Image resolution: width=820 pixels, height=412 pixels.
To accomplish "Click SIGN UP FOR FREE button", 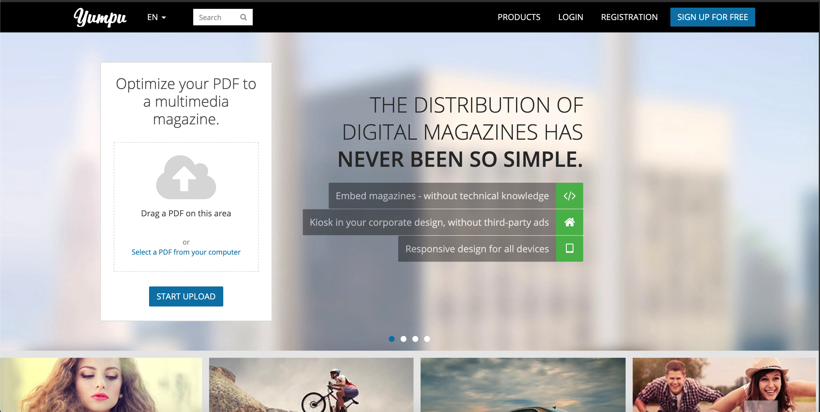I will pos(712,17).
